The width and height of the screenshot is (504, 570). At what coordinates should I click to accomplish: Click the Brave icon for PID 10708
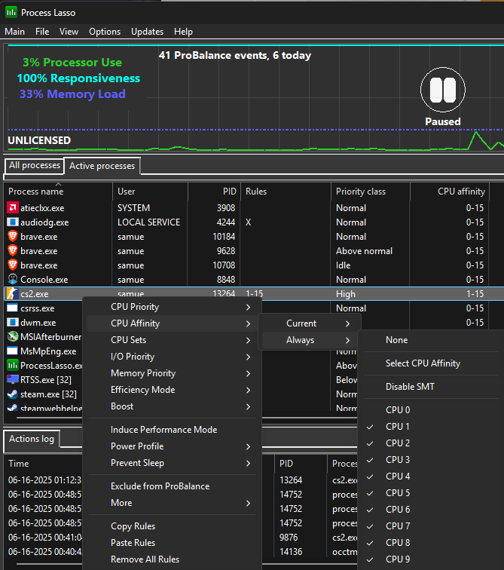(x=12, y=265)
